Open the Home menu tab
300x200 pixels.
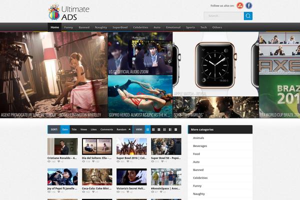[x=54, y=27]
